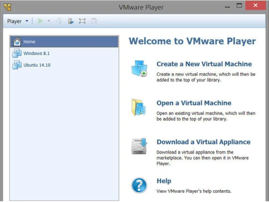Click the Send Ctrl+Alt+Del toolbar icon
The image size is (269, 202).
tap(59, 21)
